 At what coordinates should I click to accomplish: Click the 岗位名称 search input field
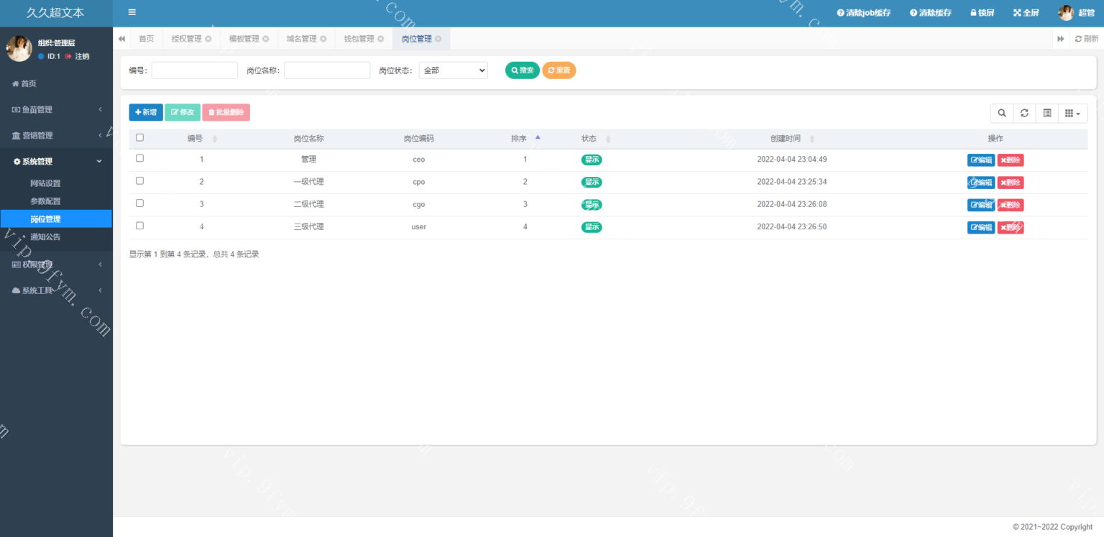click(327, 70)
